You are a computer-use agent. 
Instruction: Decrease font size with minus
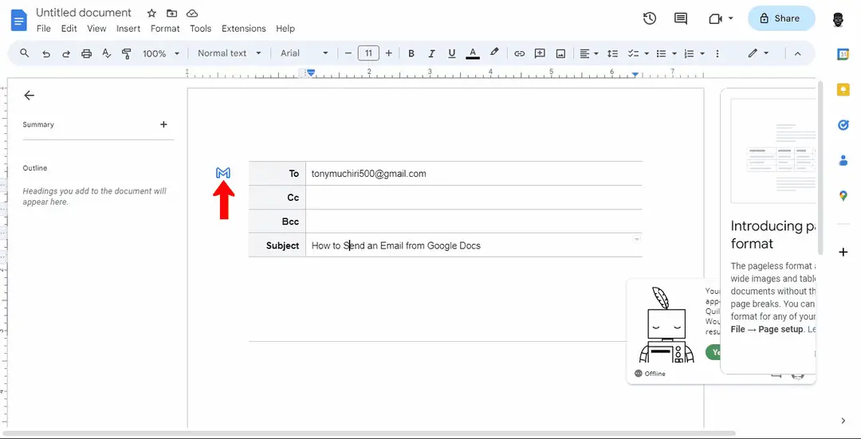pyautogui.click(x=348, y=53)
